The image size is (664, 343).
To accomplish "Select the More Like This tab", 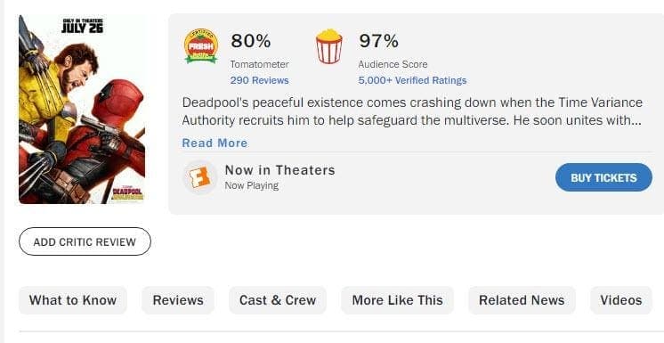I will pos(397,300).
